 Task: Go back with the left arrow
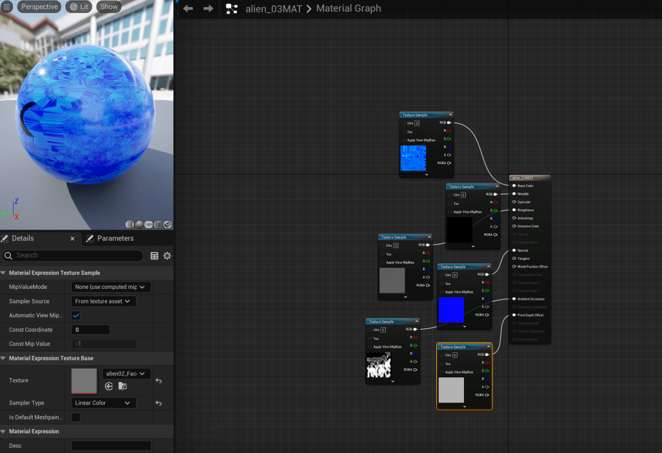(188, 8)
